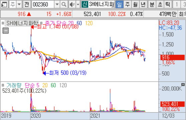
Task: Click the change rate +1.66% text
Action: coord(64,14)
